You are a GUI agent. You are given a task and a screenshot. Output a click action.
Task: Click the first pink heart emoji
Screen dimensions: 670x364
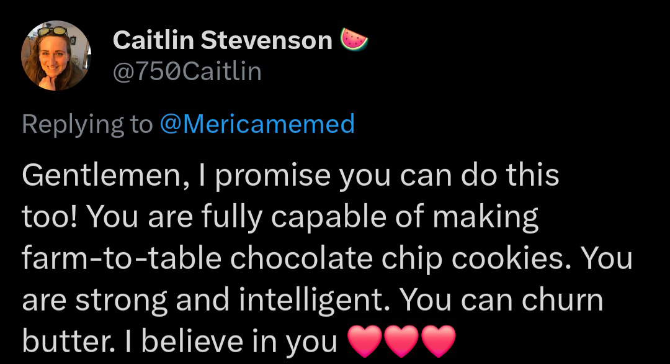(366, 341)
